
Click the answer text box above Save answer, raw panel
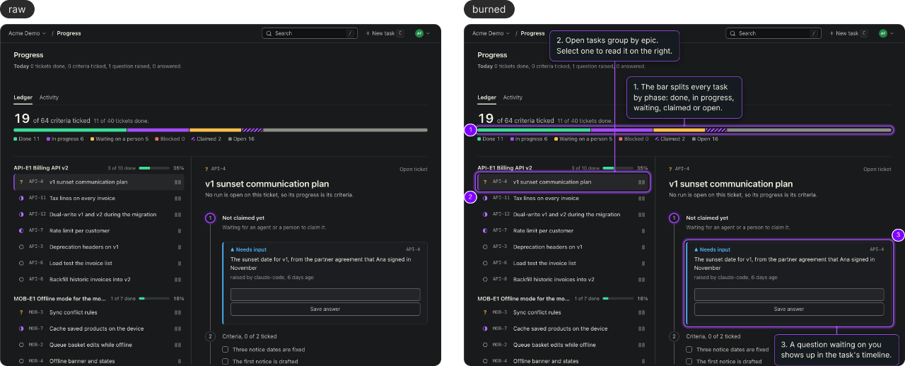tap(325, 295)
